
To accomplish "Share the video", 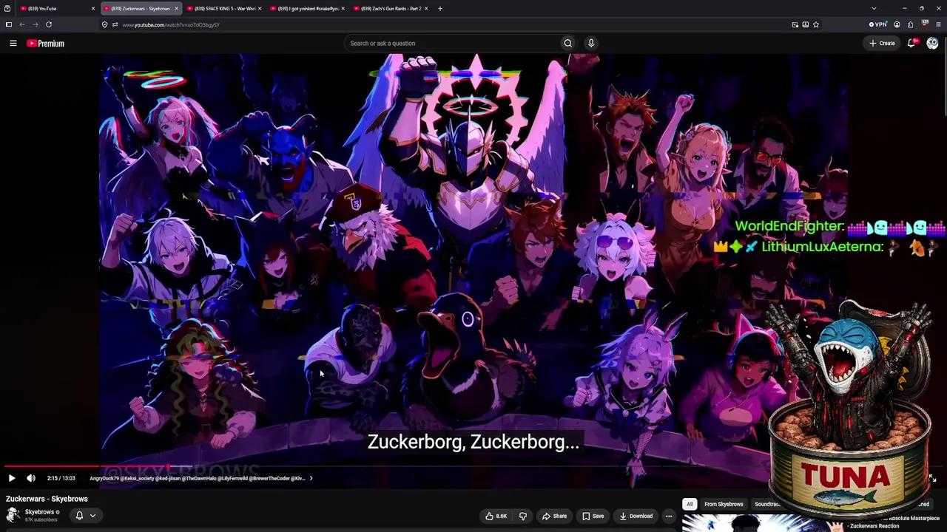I will pos(554,516).
